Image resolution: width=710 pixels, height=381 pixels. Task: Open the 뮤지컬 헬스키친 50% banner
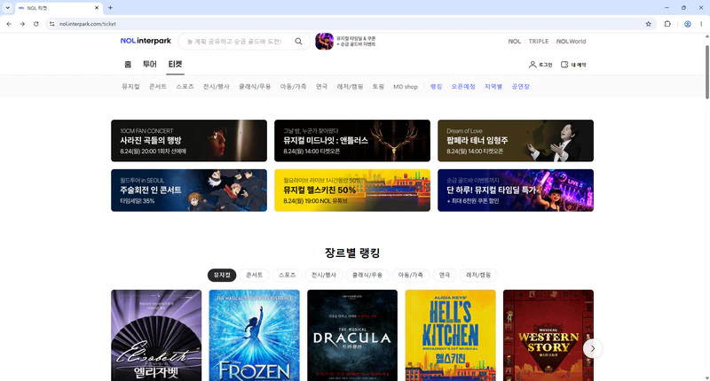(x=352, y=190)
